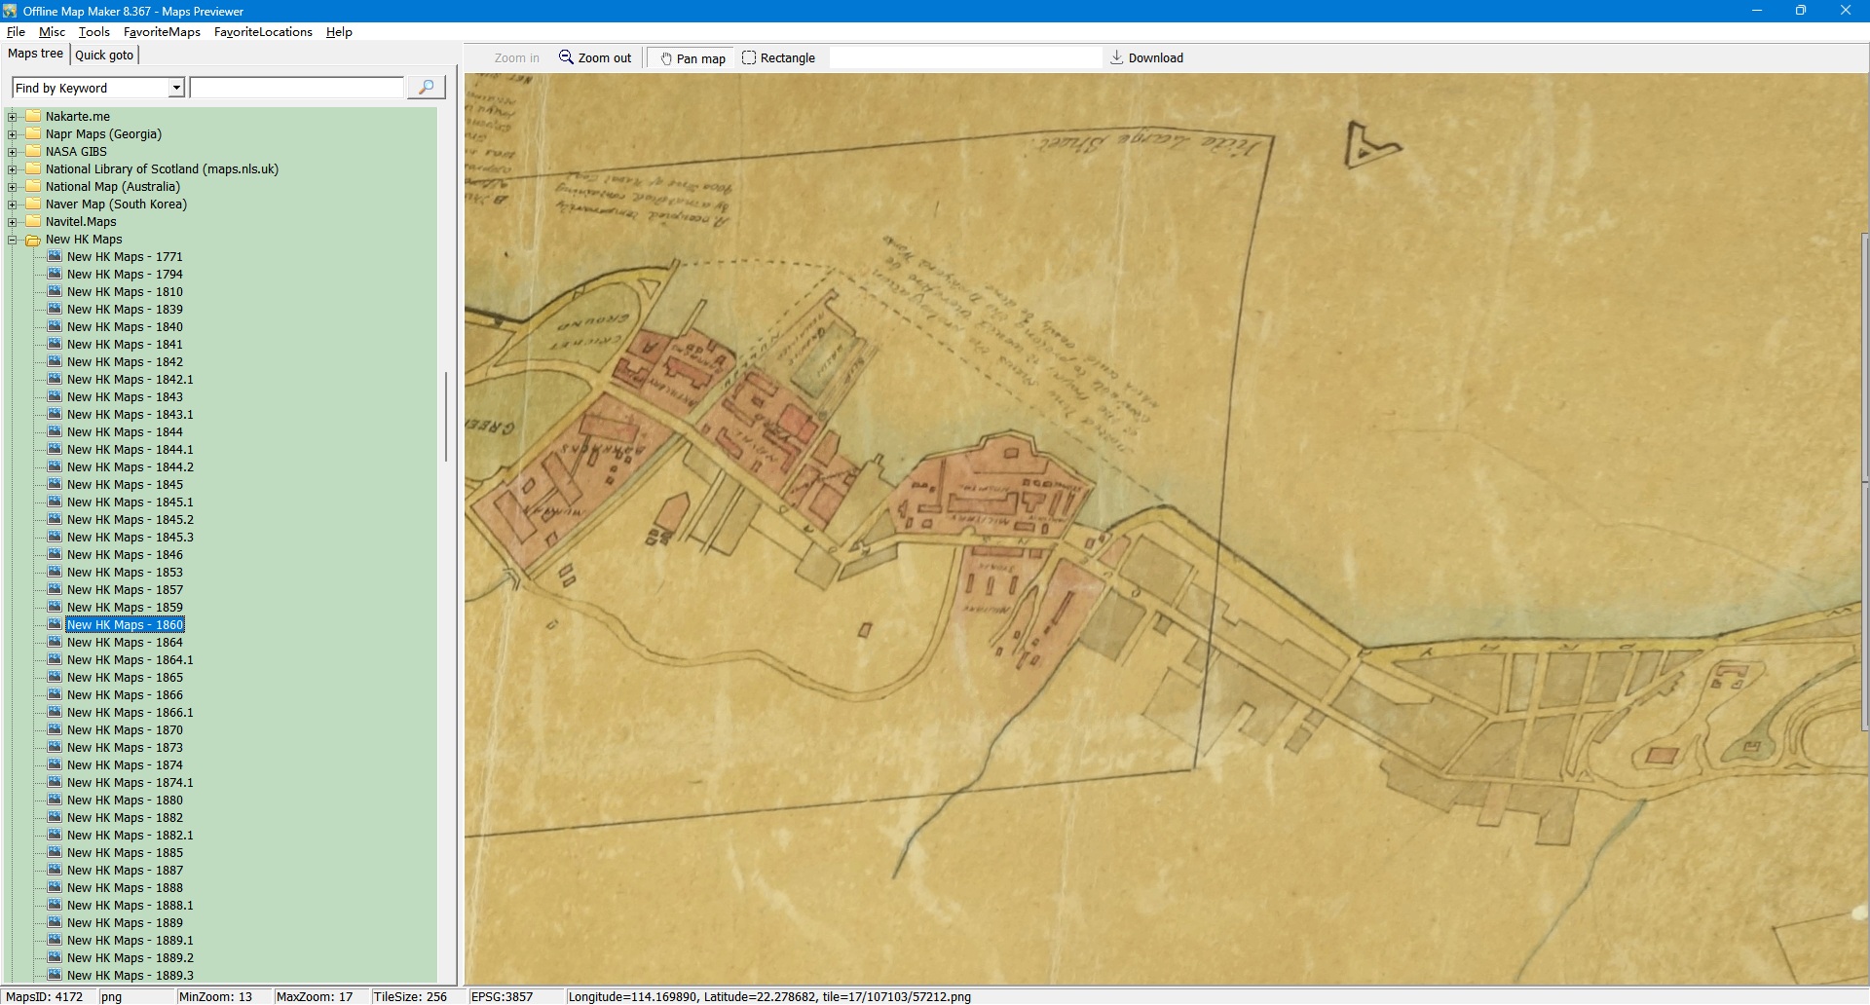Viewport: 1870px width, 1005px height.
Task: Click the maps tree vertical scrollbar
Action: point(446,417)
